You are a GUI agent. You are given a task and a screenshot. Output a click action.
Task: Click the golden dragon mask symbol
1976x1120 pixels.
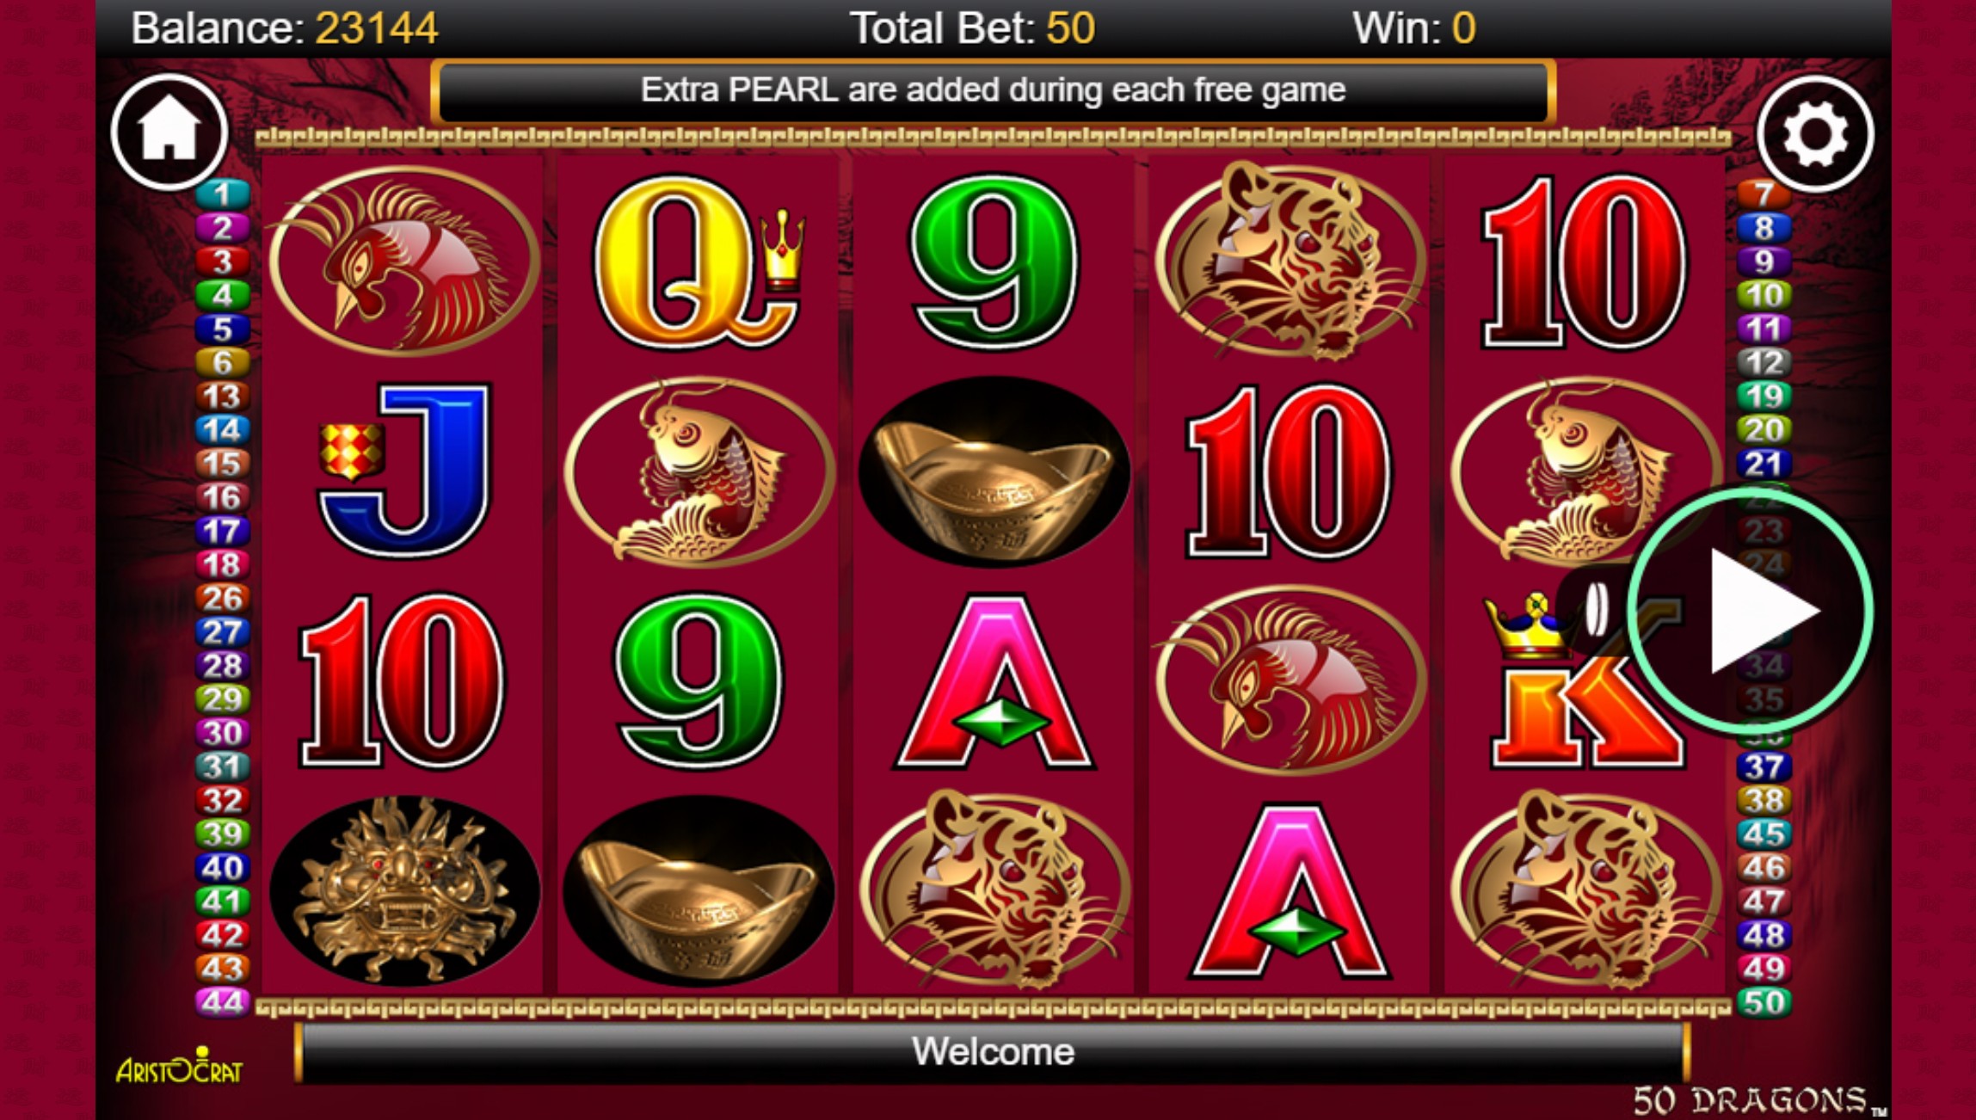tap(404, 890)
